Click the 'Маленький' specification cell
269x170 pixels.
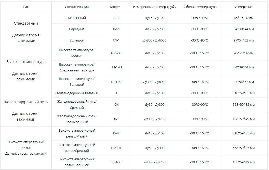(77, 18)
